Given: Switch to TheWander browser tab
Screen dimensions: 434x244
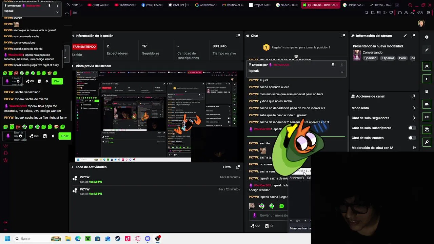Looking at the screenshot, I should [125, 5].
